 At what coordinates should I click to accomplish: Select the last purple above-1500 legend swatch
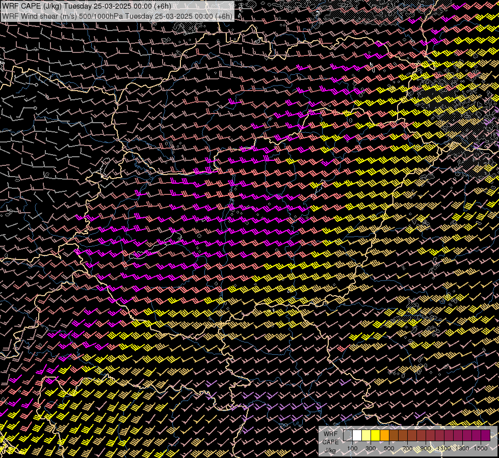pos(485,436)
